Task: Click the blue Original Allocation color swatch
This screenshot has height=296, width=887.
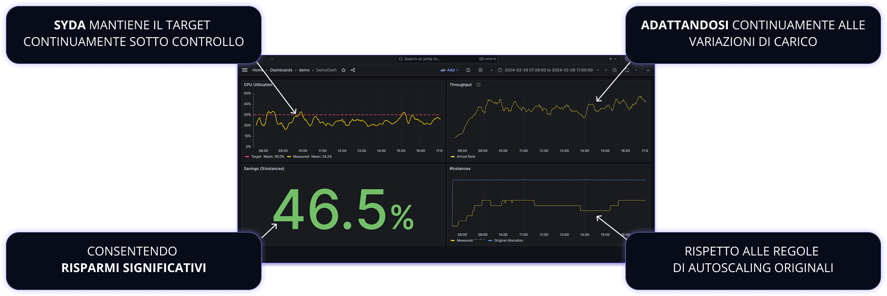Action: coord(490,241)
